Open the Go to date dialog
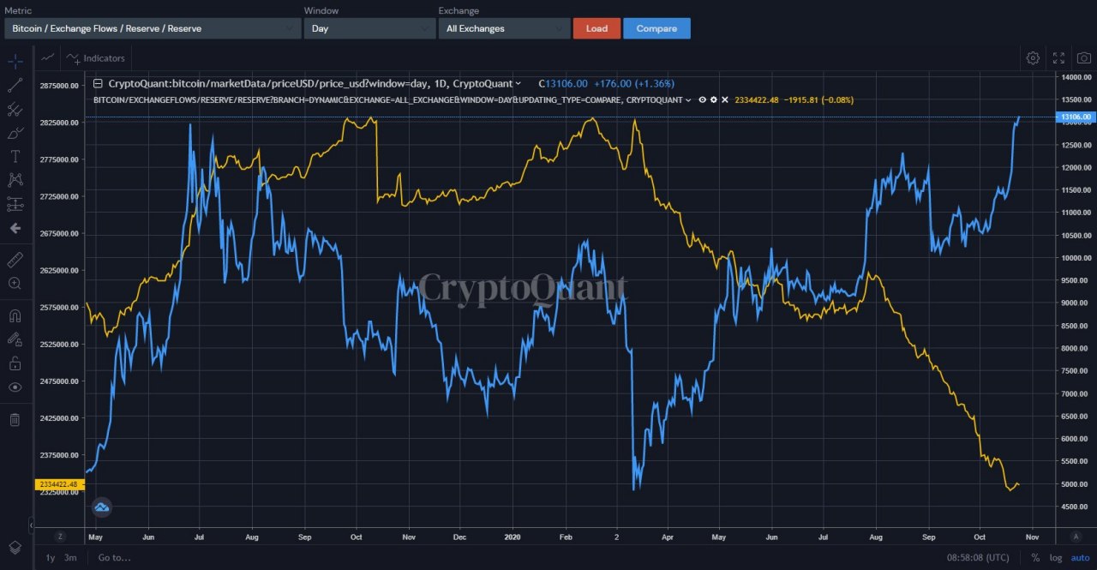Image resolution: width=1097 pixels, height=570 pixels. point(114,557)
